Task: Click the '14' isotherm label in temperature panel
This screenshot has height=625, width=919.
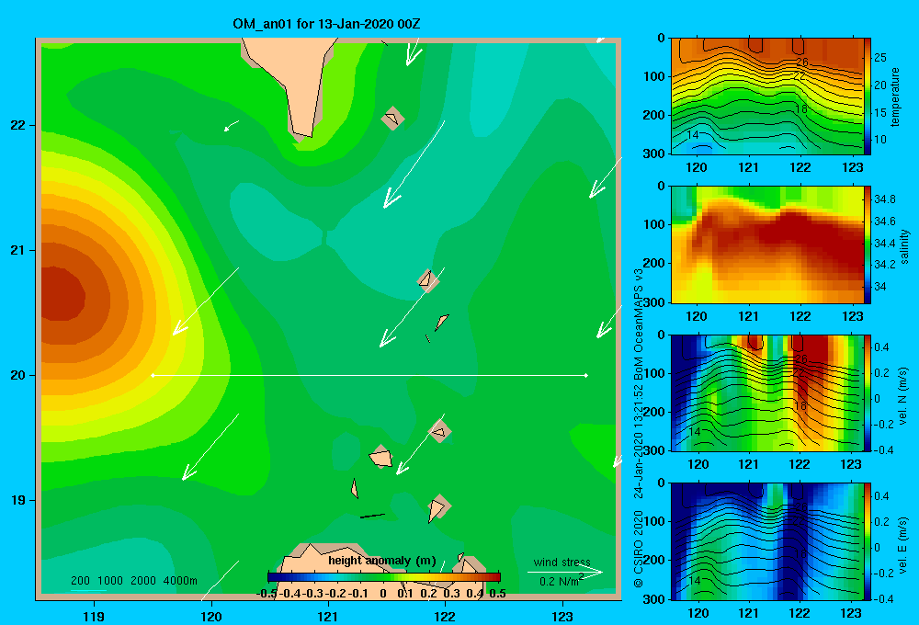Action: point(692,135)
